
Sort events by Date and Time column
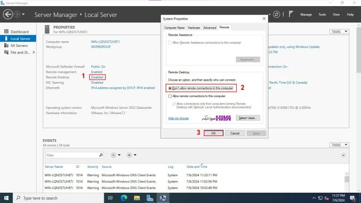pyautogui.click(x=197, y=167)
